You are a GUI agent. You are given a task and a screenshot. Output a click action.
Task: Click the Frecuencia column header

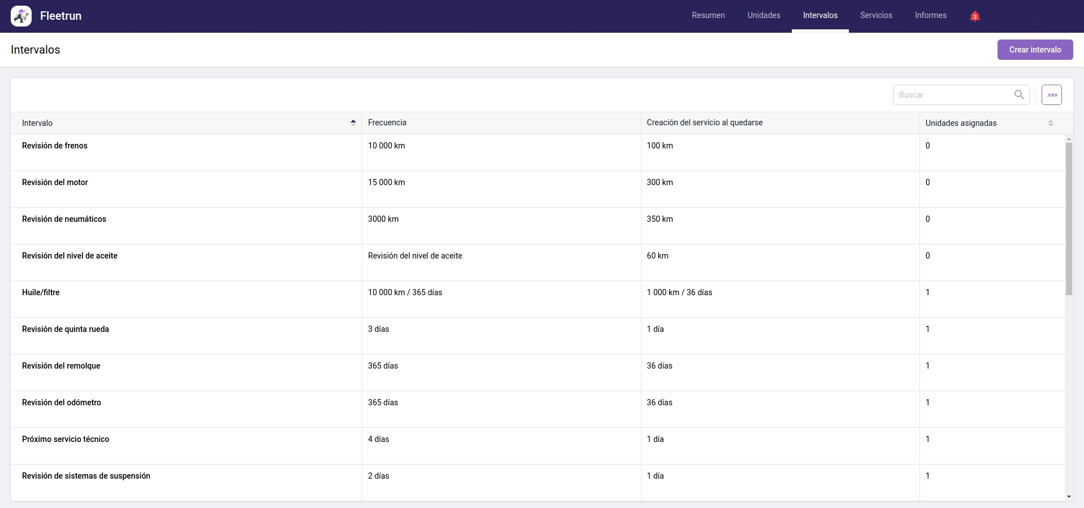(387, 122)
